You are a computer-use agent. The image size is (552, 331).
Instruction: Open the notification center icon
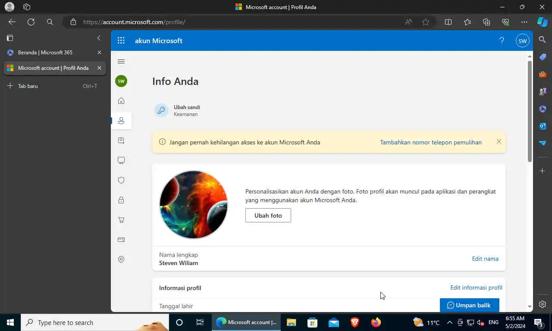tap(539, 322)
